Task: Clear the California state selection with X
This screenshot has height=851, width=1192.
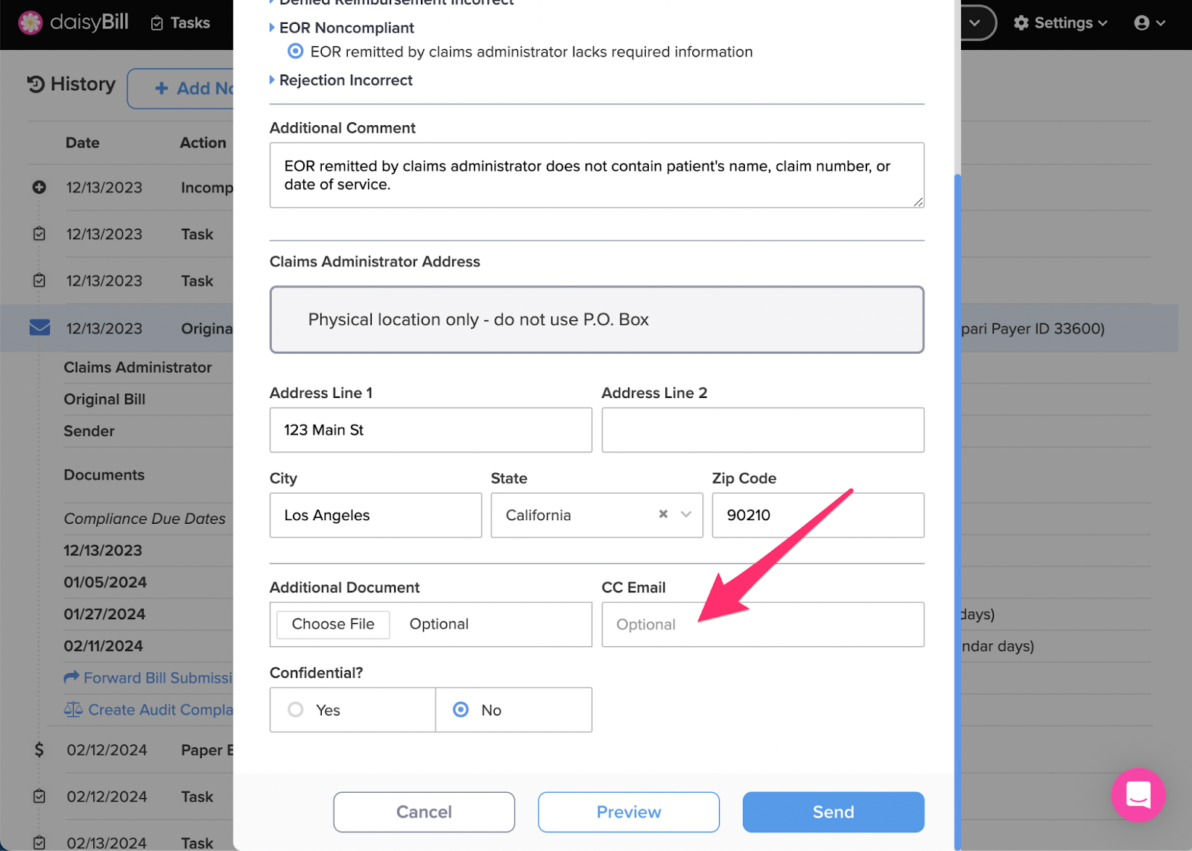Action: [x=663, y=514]
